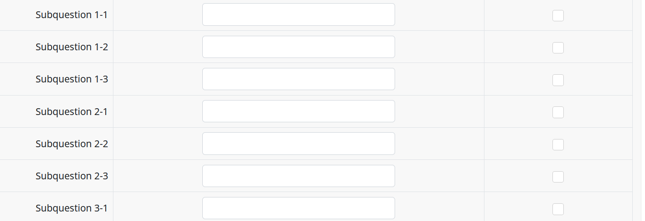Check the Subquestion 3-1 row checkbox
Image resolution: width=645 pixels, height=221 pixels.
coord(558,209)
